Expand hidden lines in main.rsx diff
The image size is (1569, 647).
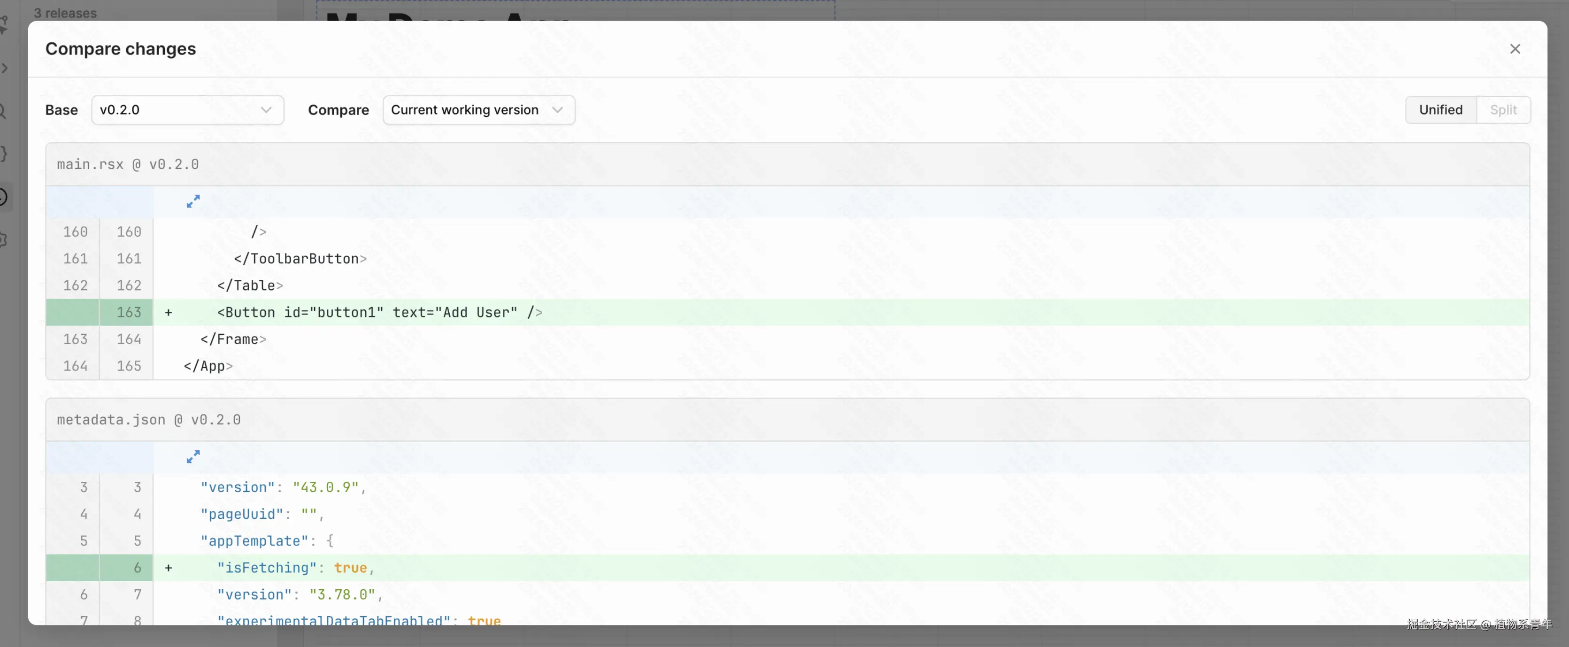point(193,201)
